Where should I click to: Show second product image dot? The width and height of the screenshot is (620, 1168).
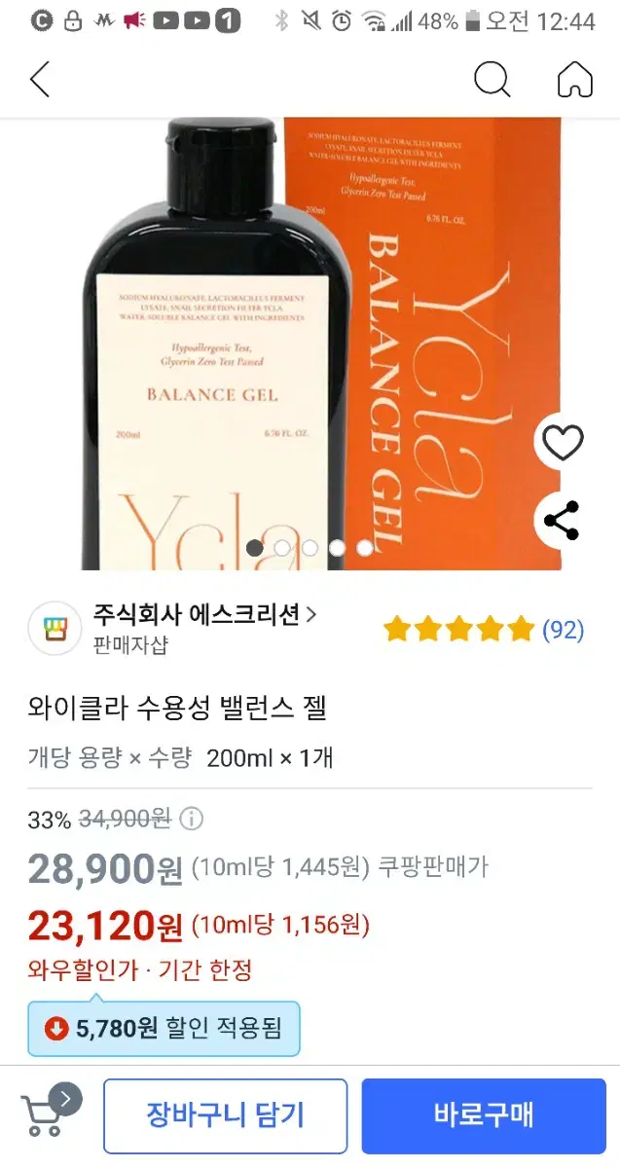(x=282, y=548)
